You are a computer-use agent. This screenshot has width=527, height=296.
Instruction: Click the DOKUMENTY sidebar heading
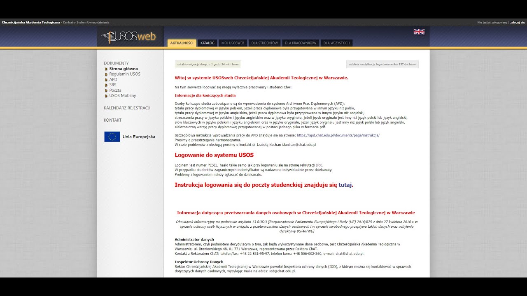[x=116, y=63]
